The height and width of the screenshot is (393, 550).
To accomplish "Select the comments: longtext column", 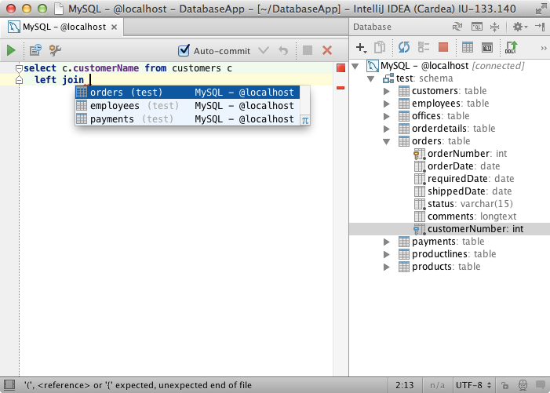I will [465, 217].
